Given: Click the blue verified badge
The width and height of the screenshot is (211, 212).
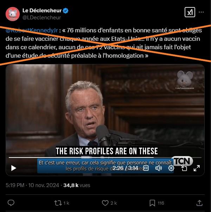Looking at the screenshot, I should pyautogui.click(x=66, y=11).
